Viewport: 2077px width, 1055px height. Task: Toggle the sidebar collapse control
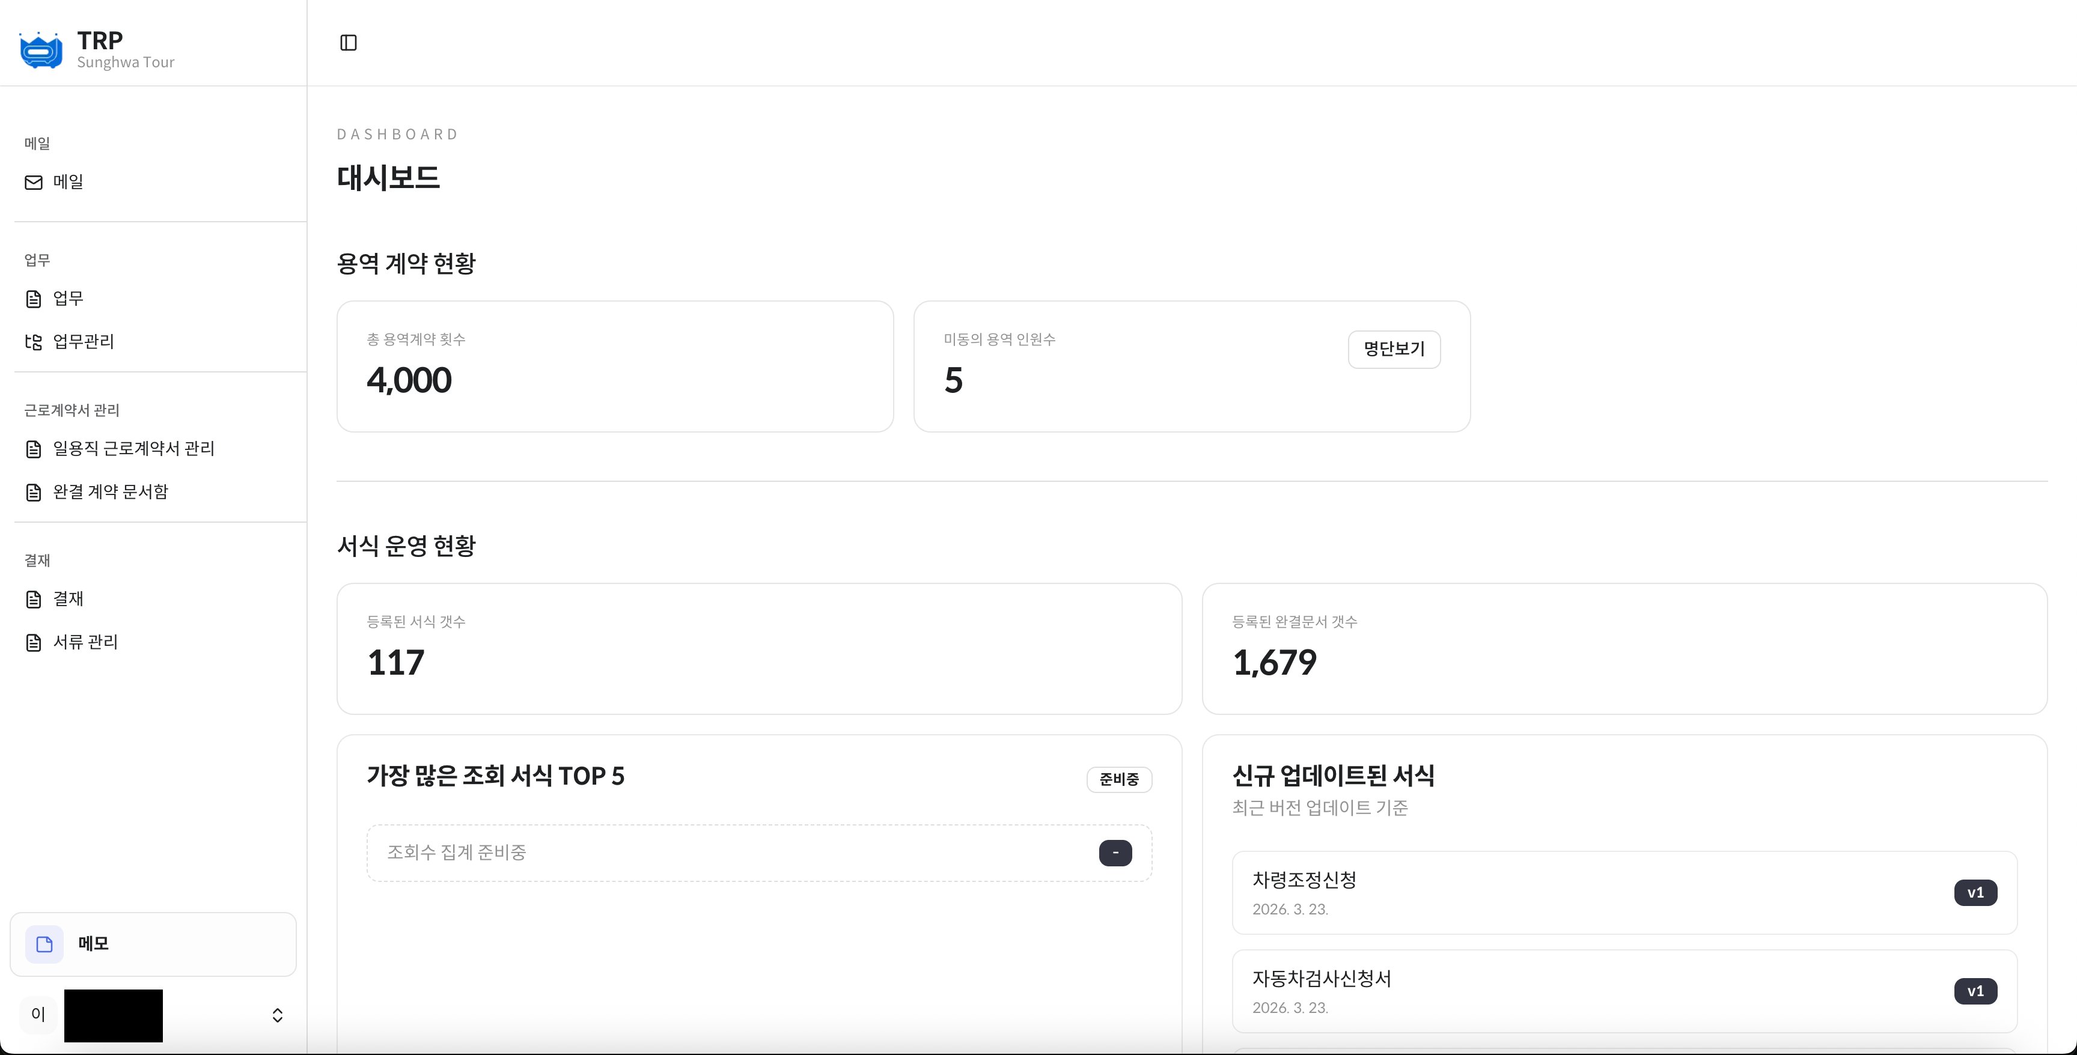click(349, 43)
